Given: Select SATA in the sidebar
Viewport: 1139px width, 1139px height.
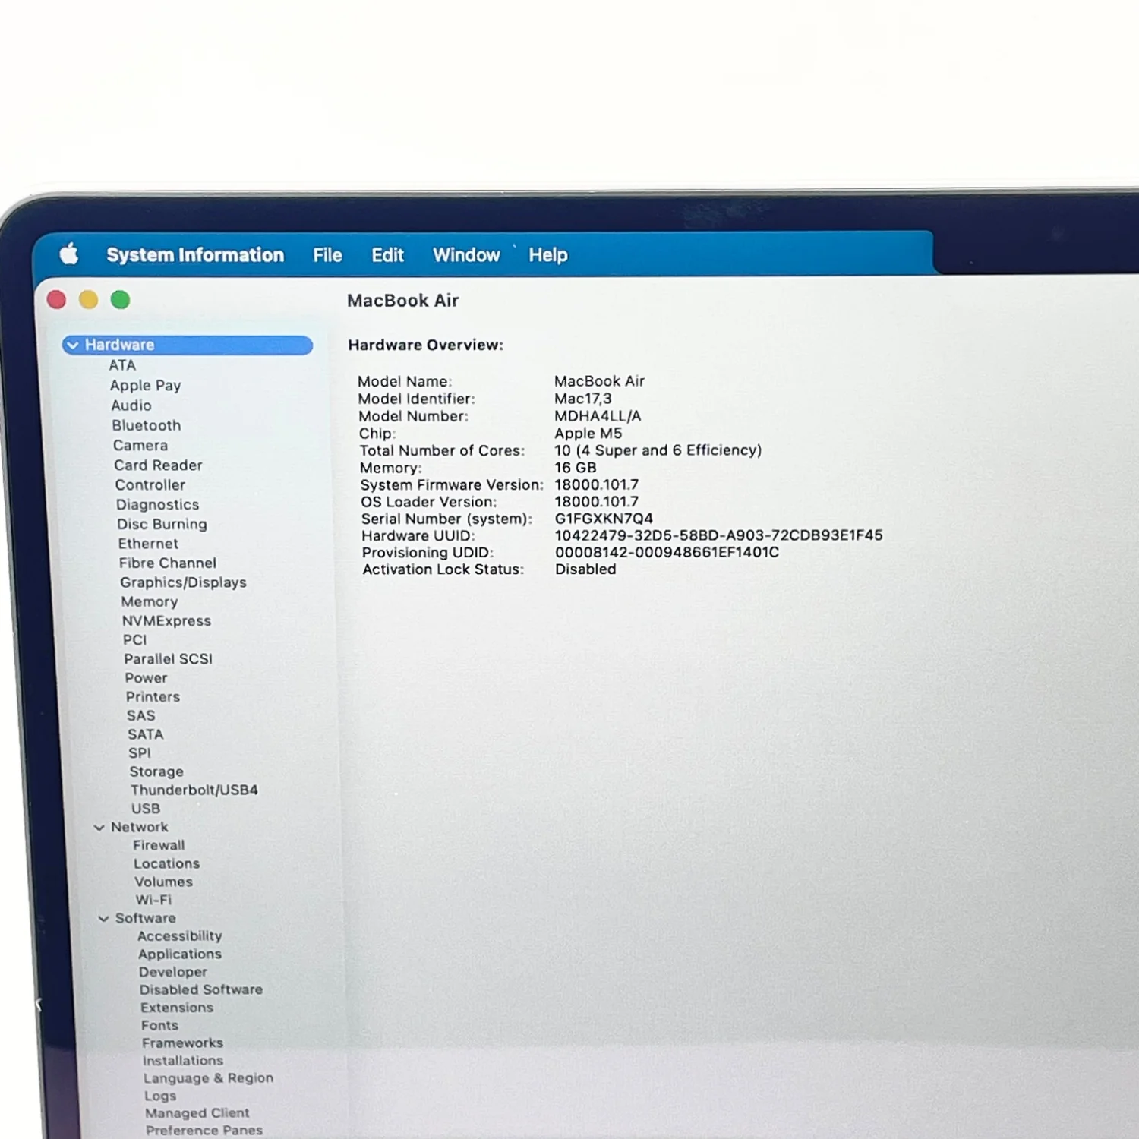Looking at the screenshot, I should [146, 734].
